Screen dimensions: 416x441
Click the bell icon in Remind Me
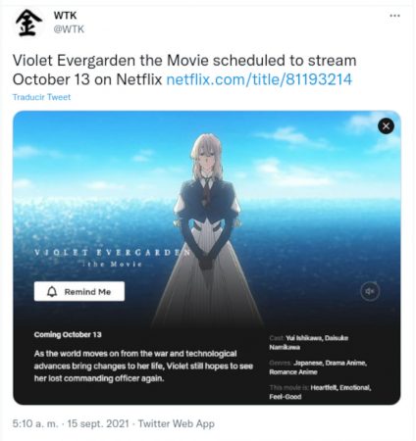pos(52,292)
